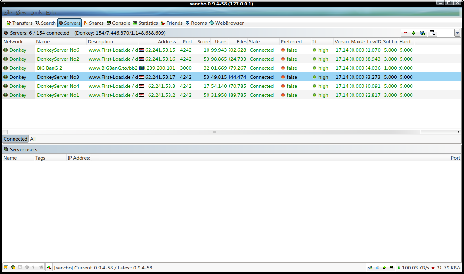Click address 62.241.53.17 in highlighted row
Viewport: 464px width, 274px height.
click(x=160, y=77)
